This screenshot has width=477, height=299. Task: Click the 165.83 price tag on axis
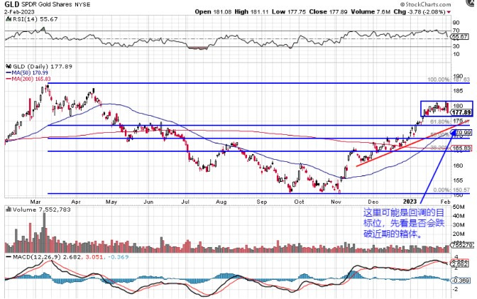pyautogui.click(x=462, y=148)
